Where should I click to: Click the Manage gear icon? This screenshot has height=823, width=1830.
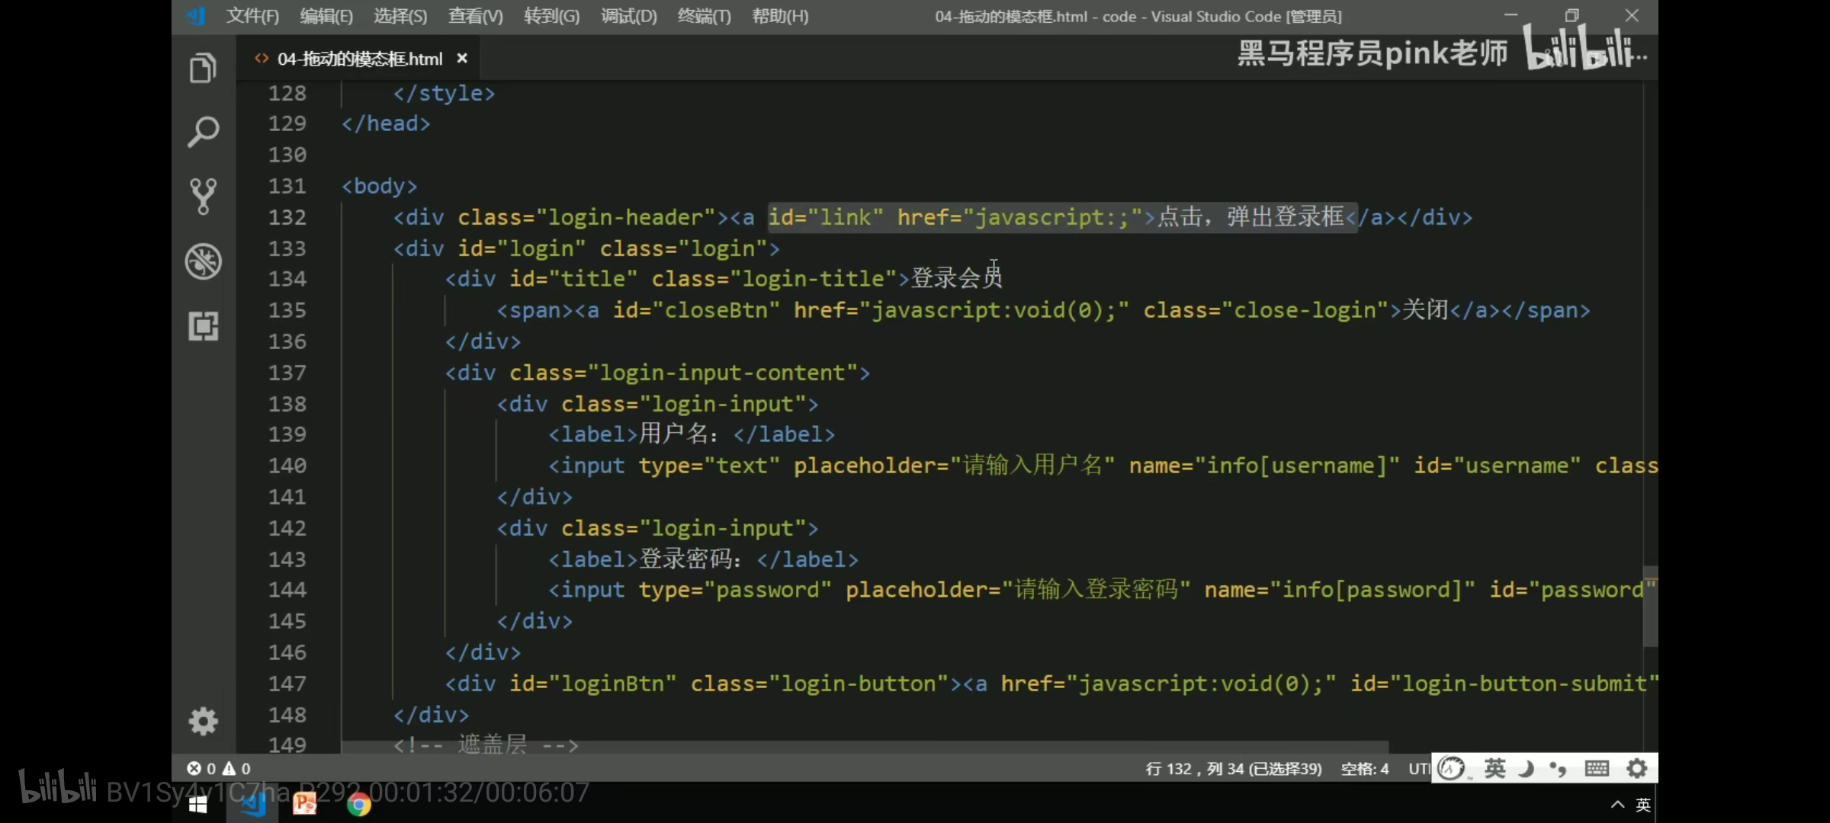[x=203, y=721]
